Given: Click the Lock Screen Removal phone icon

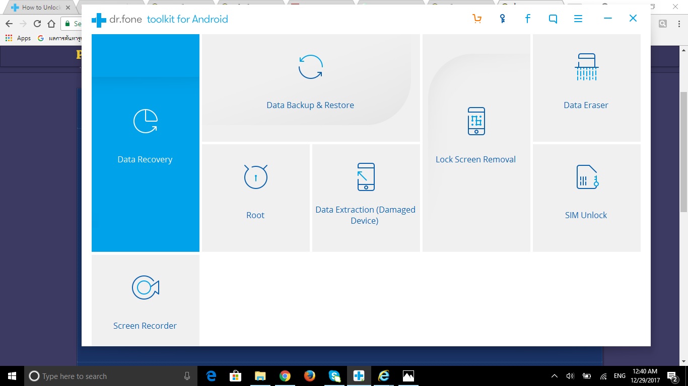Looking at the screenshot, I should point(476,121).
